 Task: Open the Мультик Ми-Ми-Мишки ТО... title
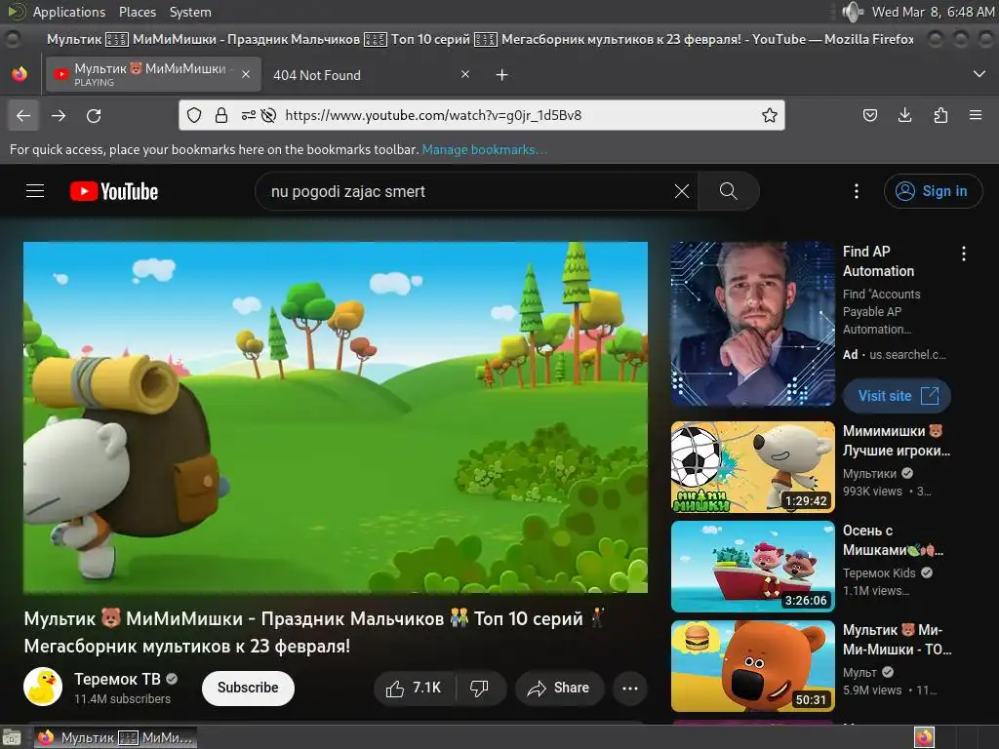coord(898,640)
